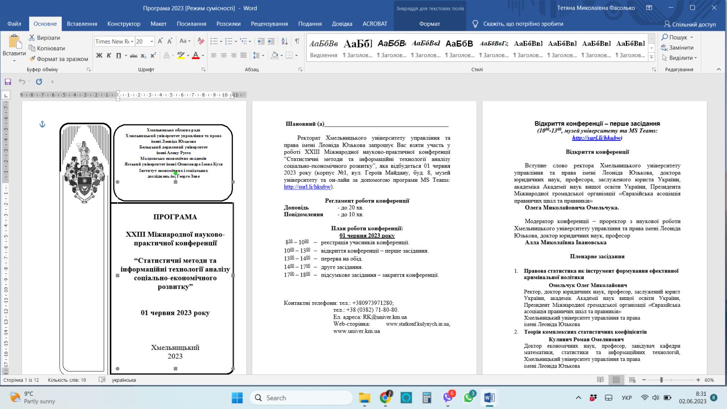Switch to the Вставлення tab

[x=82, y=24]
